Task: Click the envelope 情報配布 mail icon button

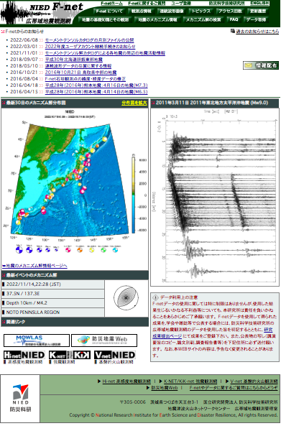Action: [261, 65]
